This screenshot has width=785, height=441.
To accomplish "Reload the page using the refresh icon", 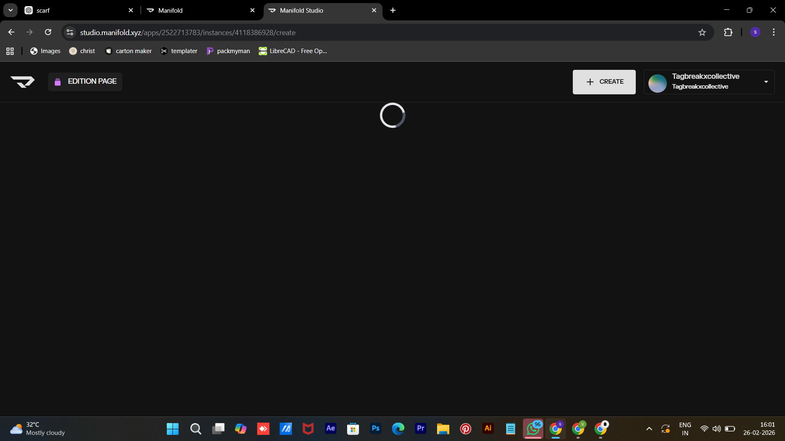I will click(48, 32).
